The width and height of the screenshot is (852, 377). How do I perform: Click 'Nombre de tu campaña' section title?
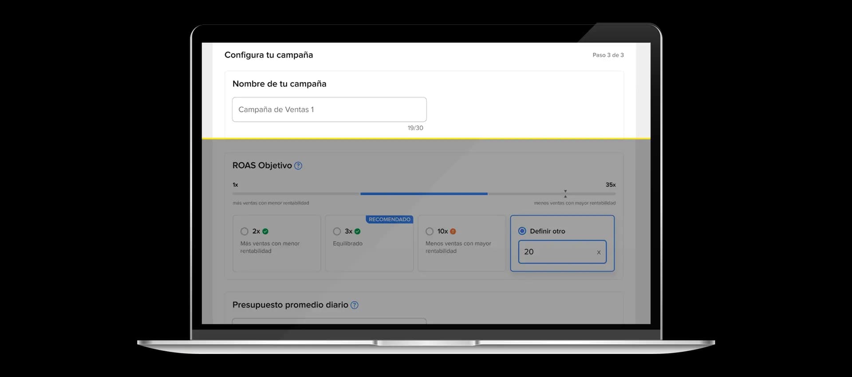pos(279,84)
